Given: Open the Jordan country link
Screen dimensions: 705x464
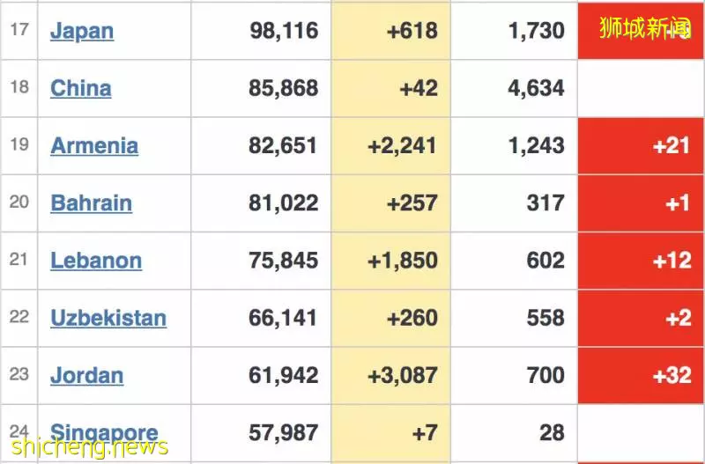Looking at the screenshot, I should pyautogui.click(x=86, y=375).
